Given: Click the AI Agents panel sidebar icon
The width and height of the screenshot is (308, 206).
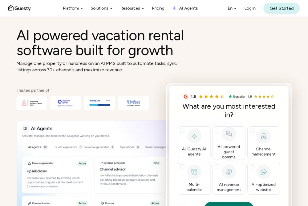Looking at the screenshot, I should click(25, 128).
